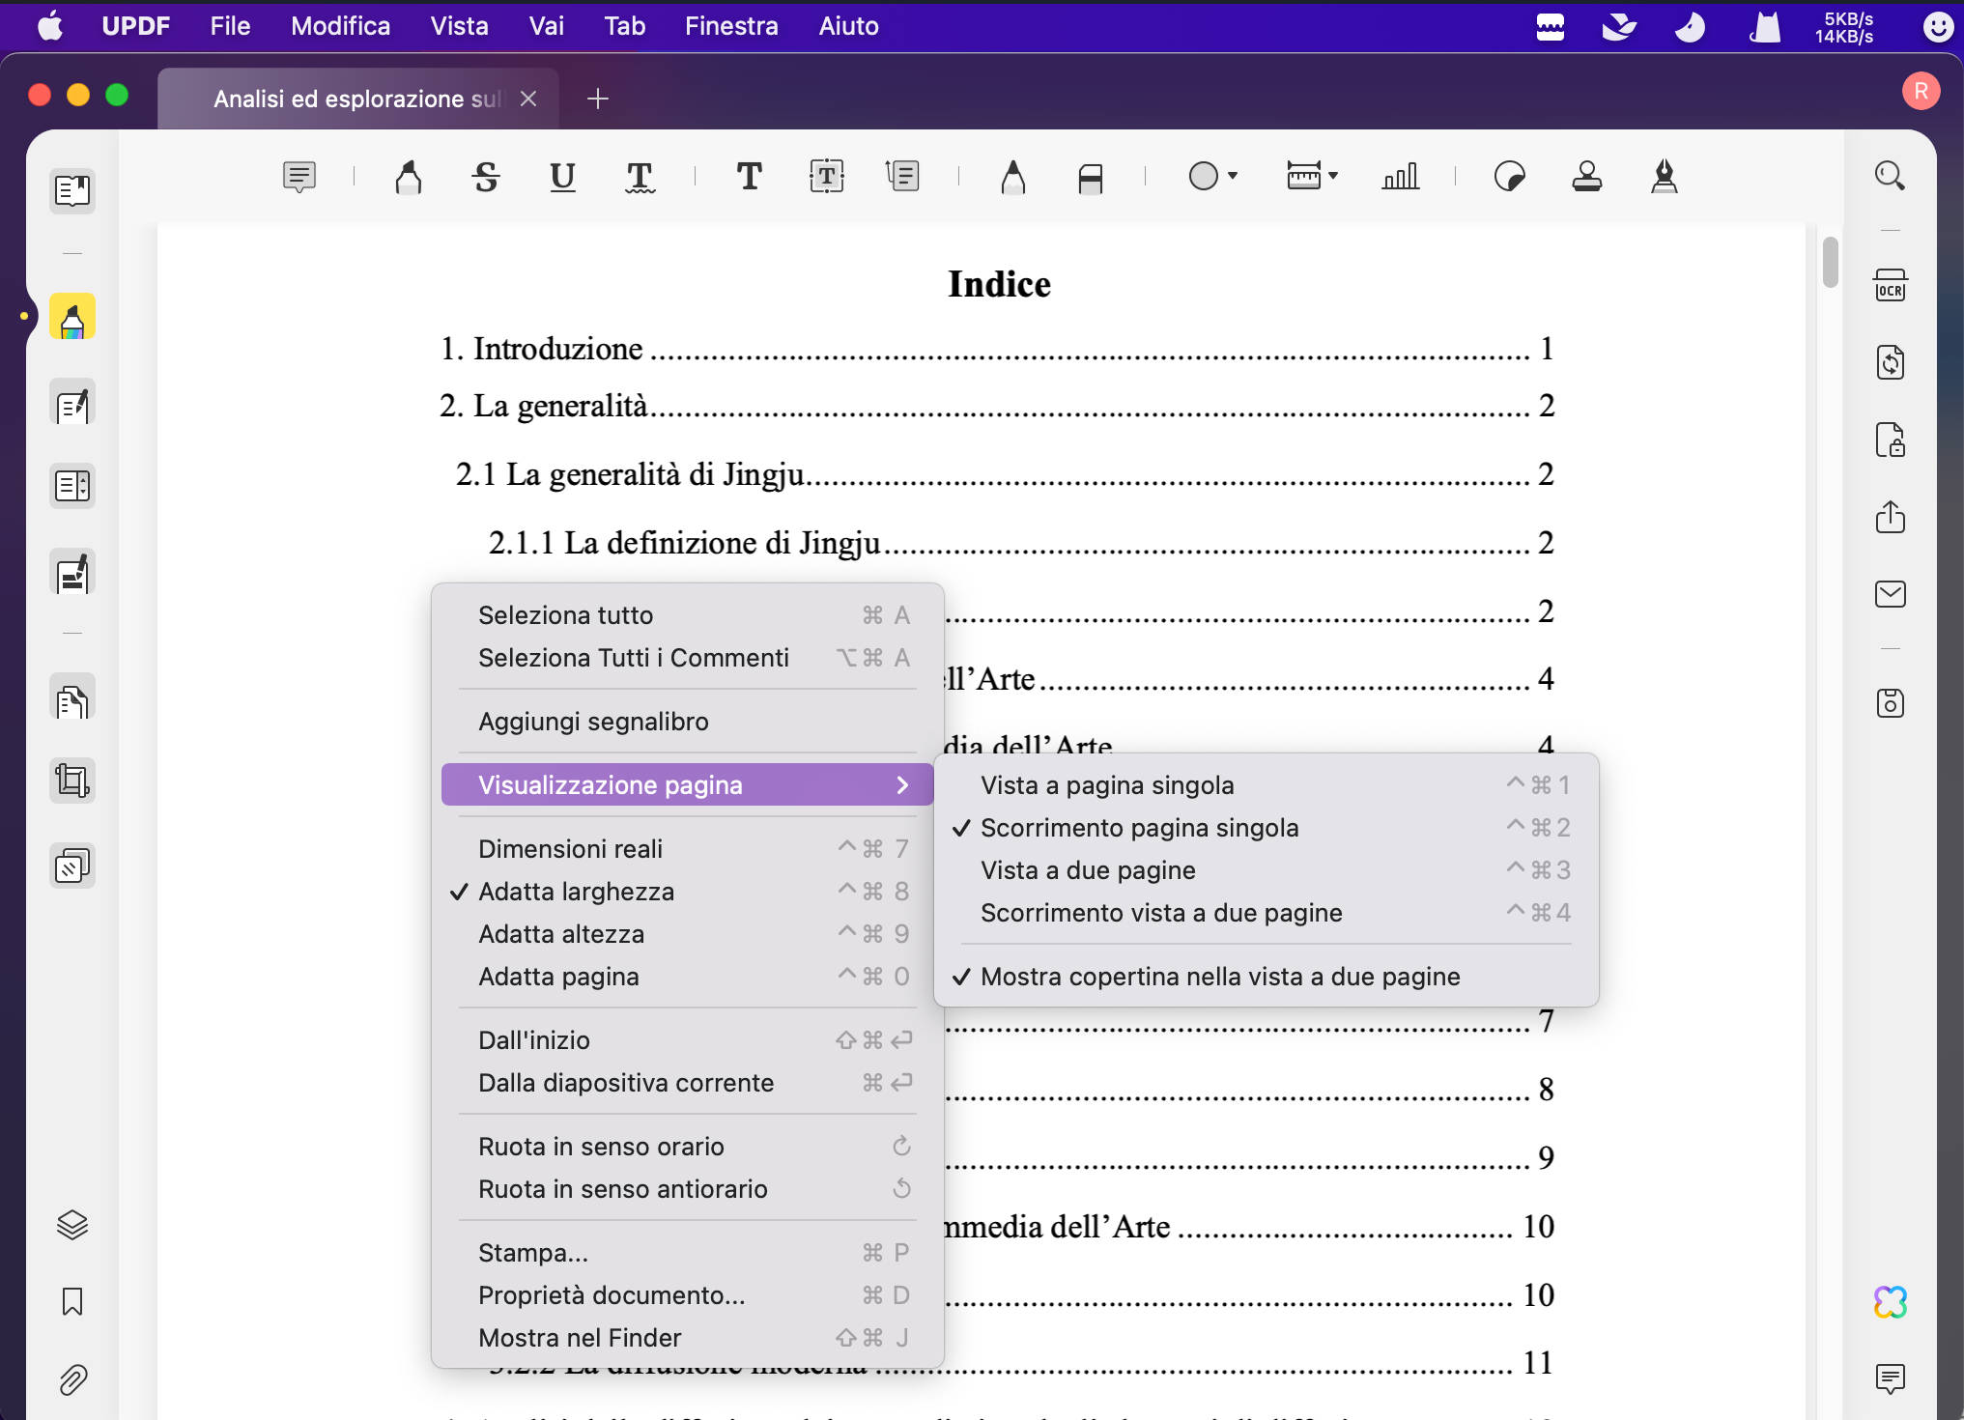
Task: Choose Ruota in senso orario
Action: (x=687, y=1147)
